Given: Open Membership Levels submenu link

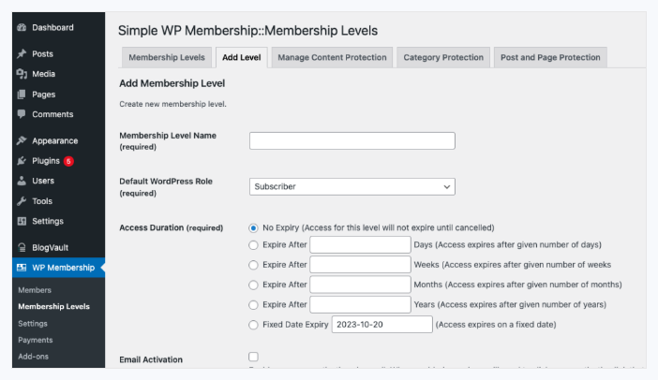Looking at the screenshot, I should (x=53, y=307).
